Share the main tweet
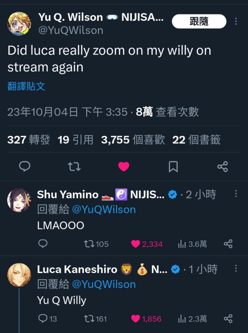248x333 pixels. click(223, 166)
